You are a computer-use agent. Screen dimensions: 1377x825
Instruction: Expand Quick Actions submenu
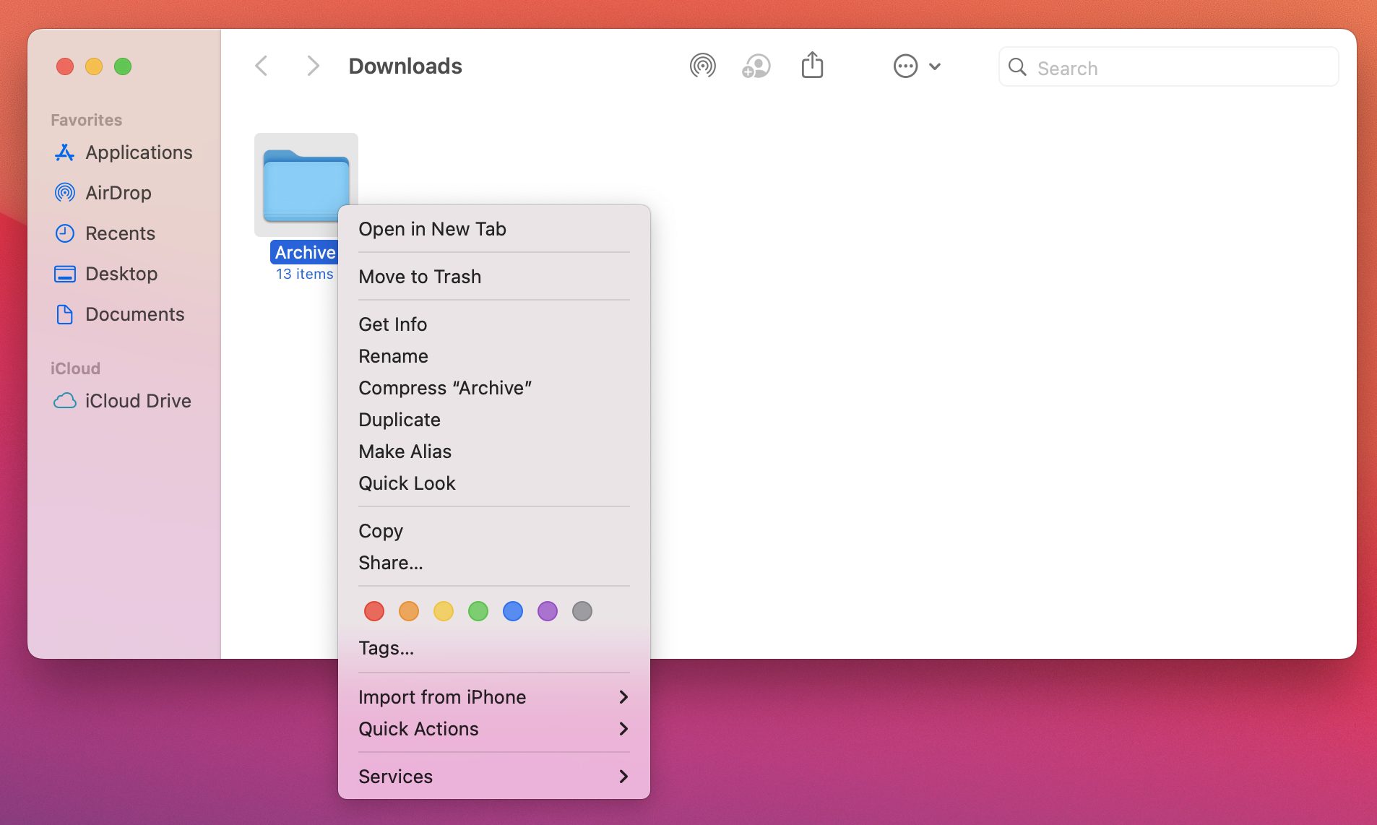pyautogui.click(x=494, y=728)
